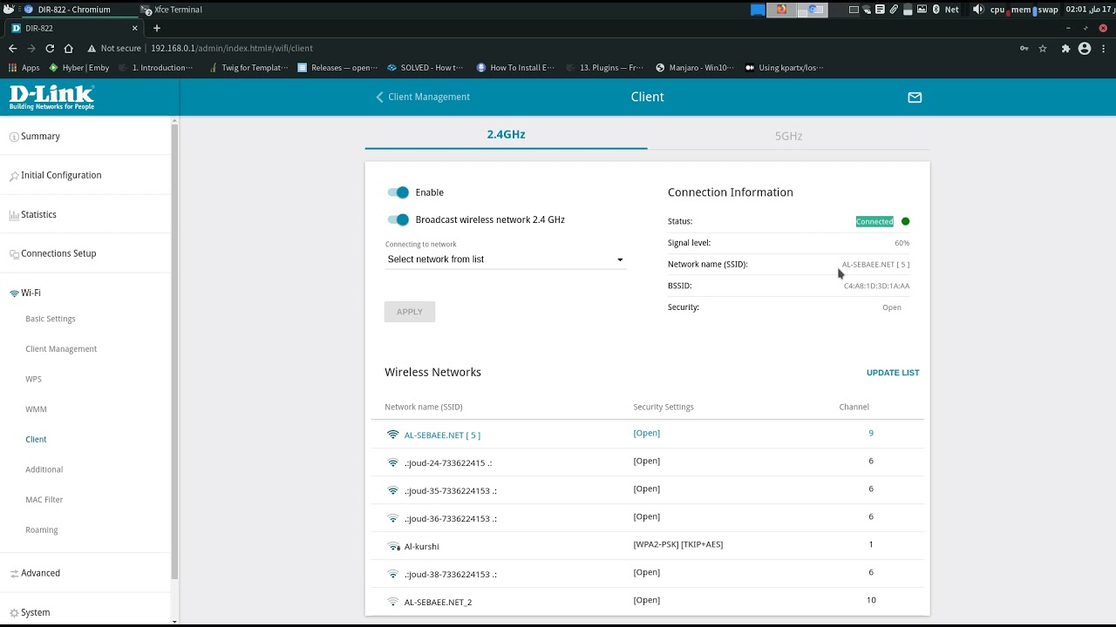
Task: Open MAC Filter in the sidebar
Action: point(44,500)
